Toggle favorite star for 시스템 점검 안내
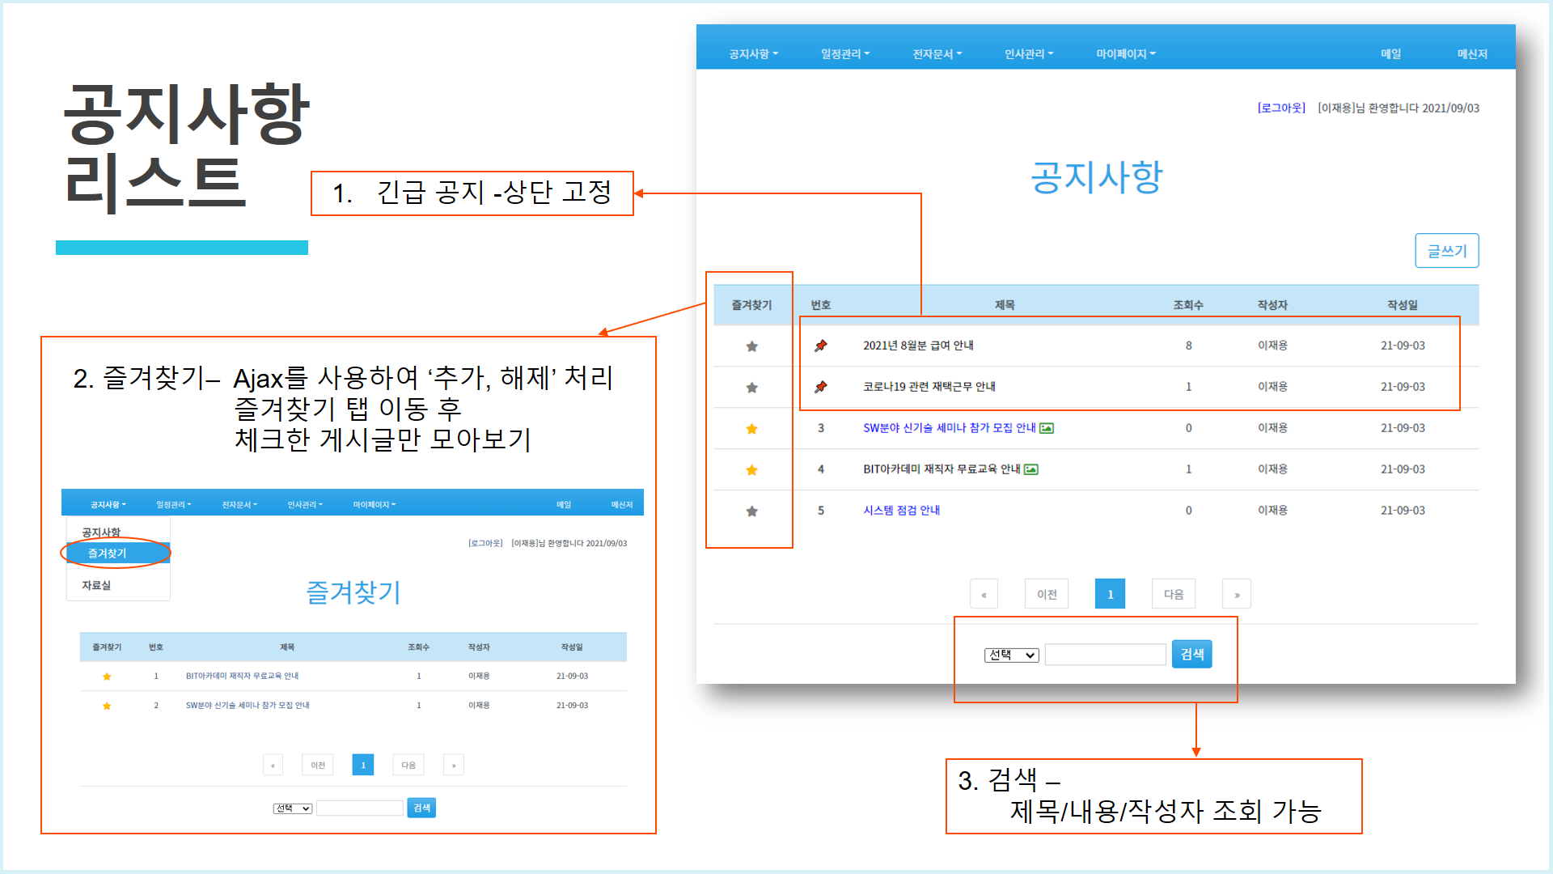This screenshot has height=874, width=1553. 751,511
